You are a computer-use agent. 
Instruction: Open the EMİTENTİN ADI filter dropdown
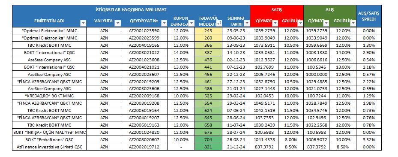[x=83, y=23]
